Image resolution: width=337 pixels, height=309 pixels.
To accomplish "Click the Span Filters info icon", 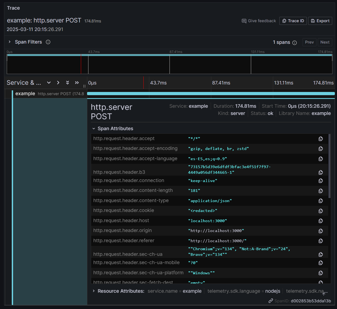I will 48,42.
